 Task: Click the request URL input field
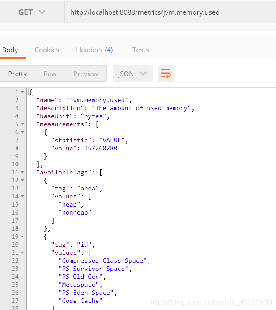(170, 12)
